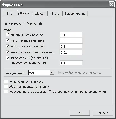Click the Отмена button

(103, 113)
